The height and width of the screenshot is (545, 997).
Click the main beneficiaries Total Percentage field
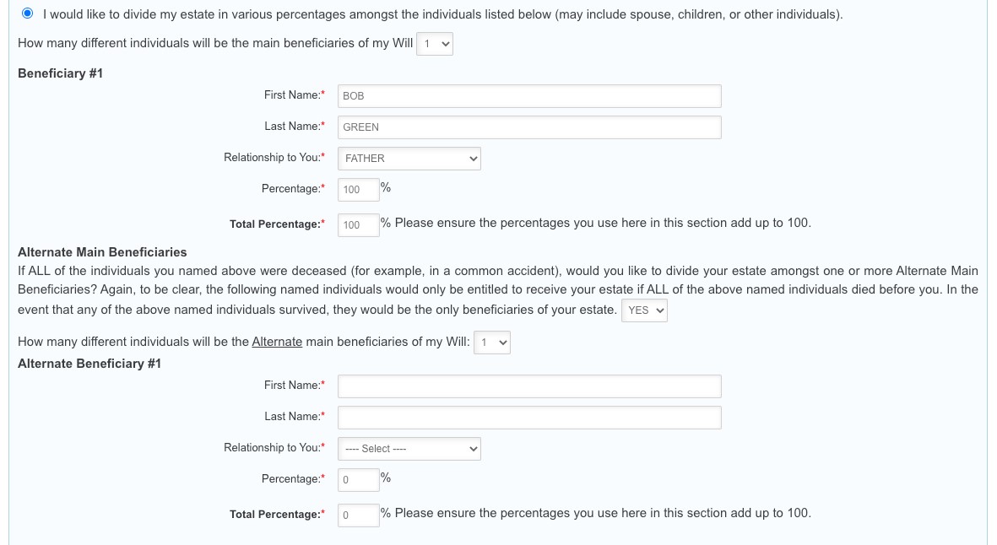coord(358,225)
